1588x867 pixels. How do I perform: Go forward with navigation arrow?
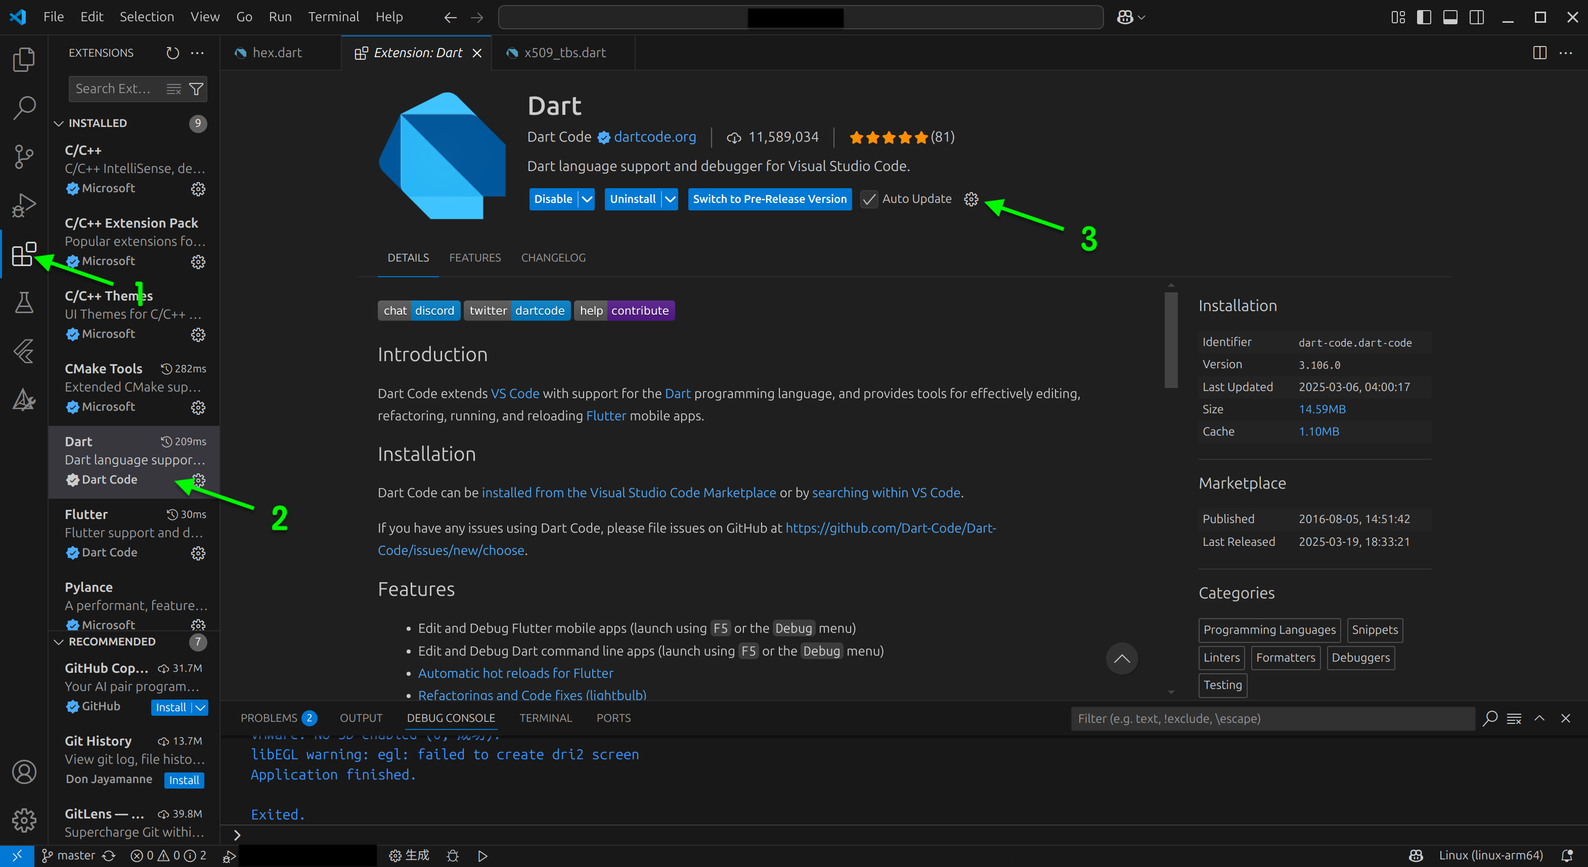point(477,17)
